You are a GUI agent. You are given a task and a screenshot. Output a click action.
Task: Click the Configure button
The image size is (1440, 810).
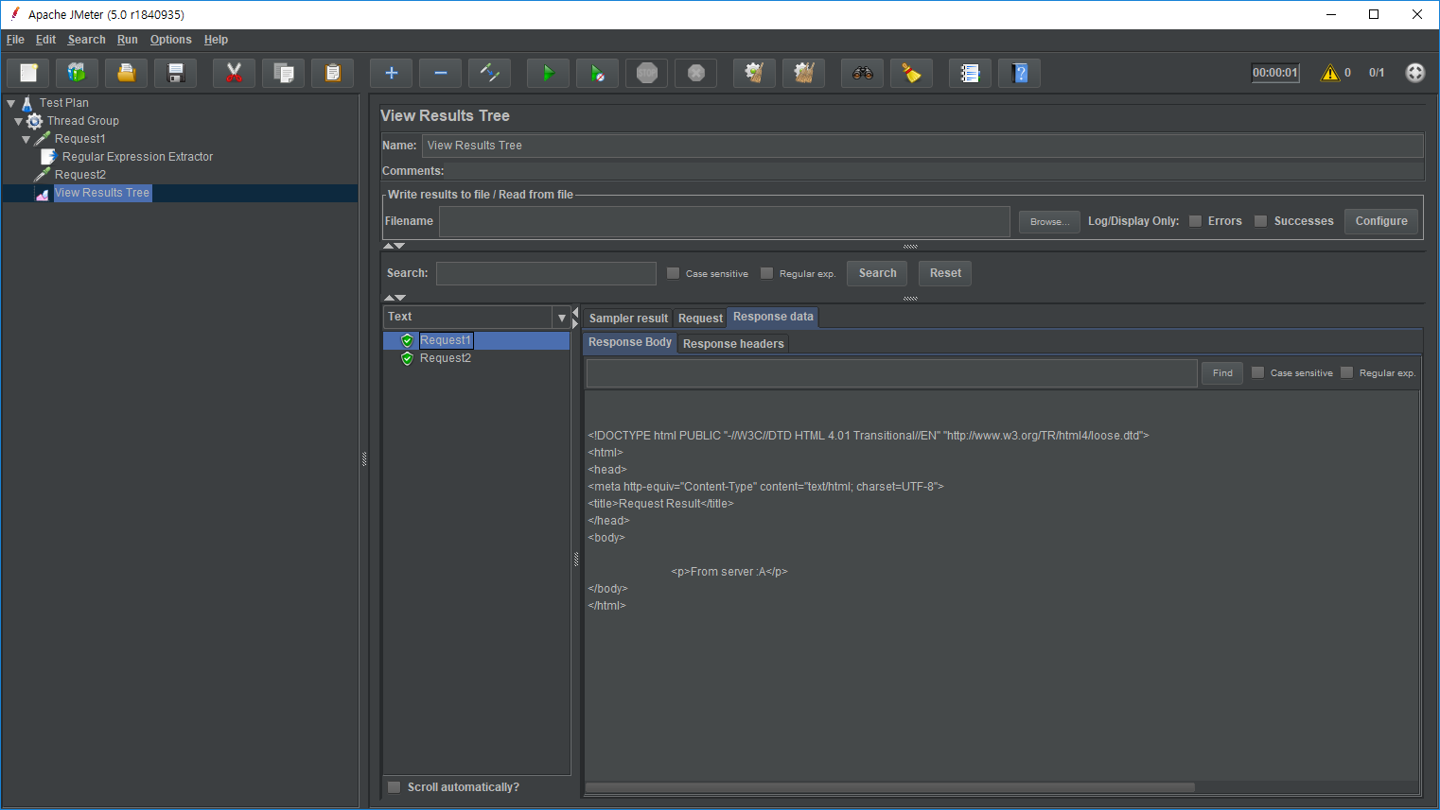click(1381, 221)
